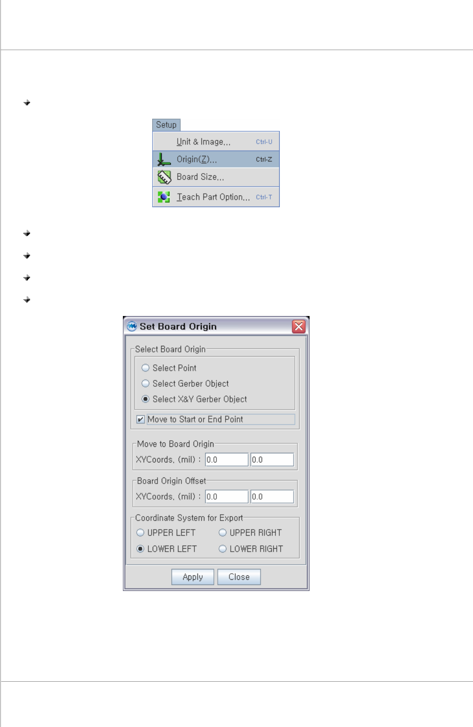Click the Close button
The height and width of the screenshot is (727, 473).
click(239, 577)
